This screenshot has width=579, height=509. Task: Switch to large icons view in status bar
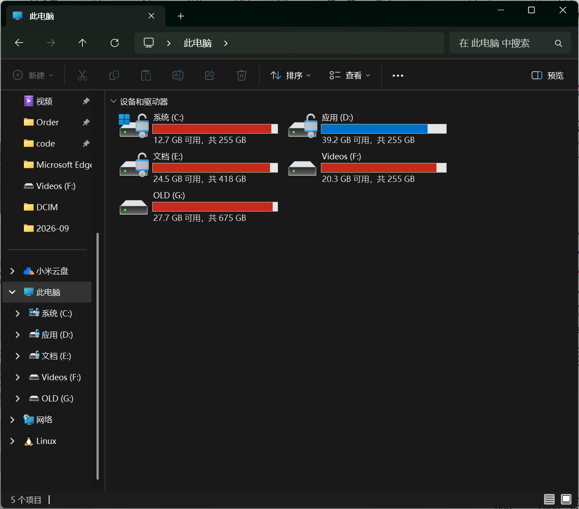click(x=566, y=499)
